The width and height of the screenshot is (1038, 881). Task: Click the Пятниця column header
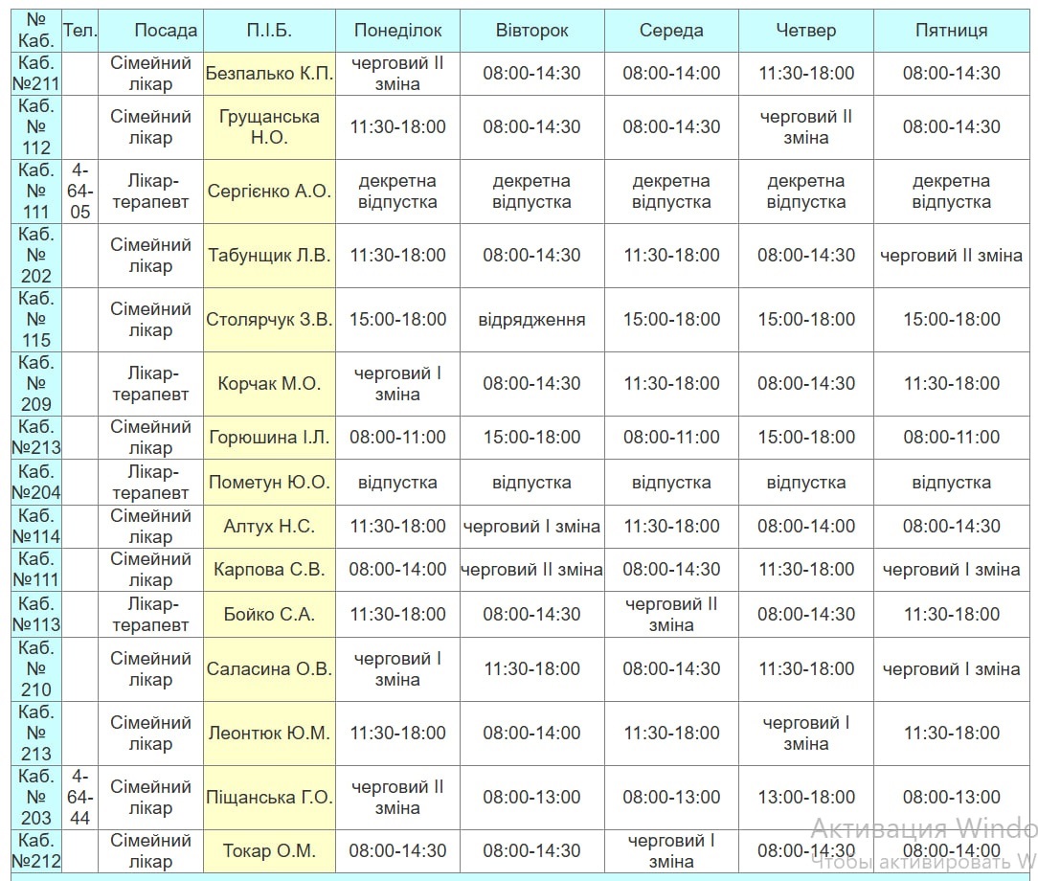click(951, 31)
